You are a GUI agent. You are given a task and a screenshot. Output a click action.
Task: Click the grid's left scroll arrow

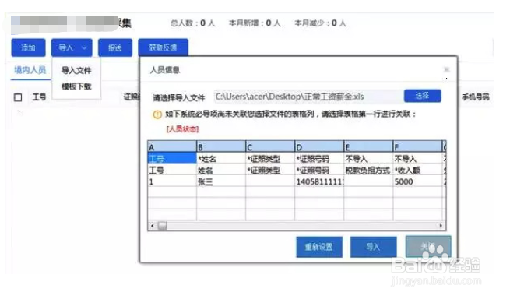click(152, 226)
